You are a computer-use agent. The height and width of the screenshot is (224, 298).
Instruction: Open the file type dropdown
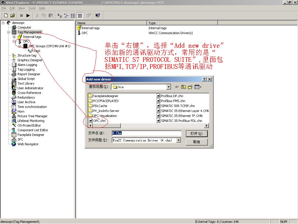178,140
